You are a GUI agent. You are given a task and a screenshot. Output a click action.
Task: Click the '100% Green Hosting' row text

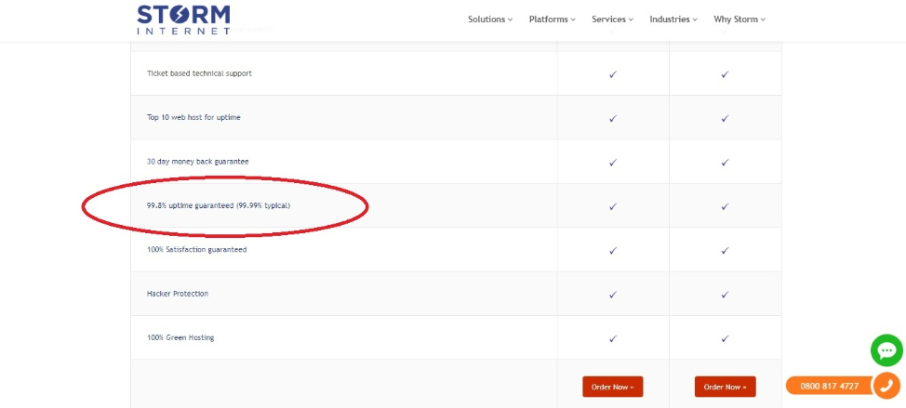[180, 337]
